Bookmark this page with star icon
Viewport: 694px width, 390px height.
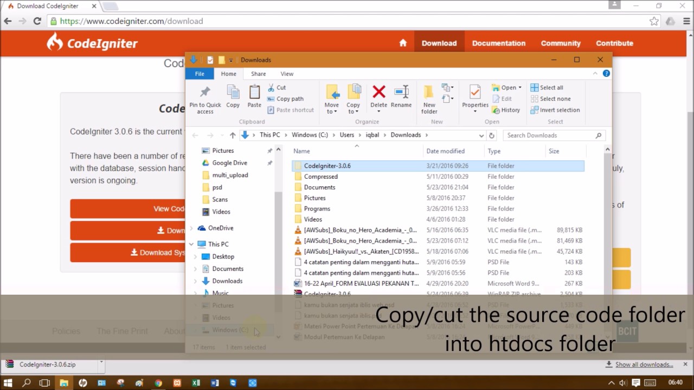click(x=654, y=21)
